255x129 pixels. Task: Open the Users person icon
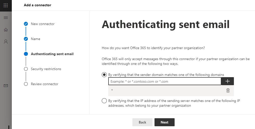(6, 42)
